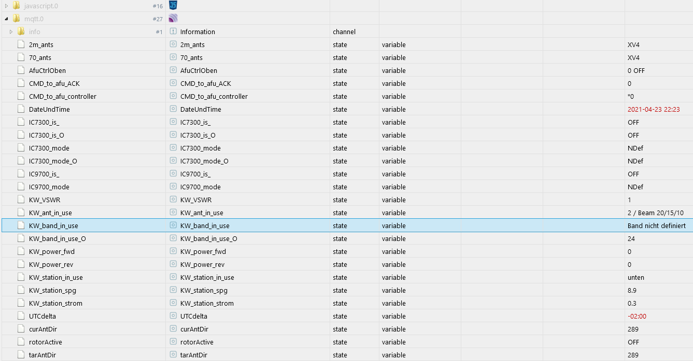The width and height of the screenshot is (693, 361).
Task: Click the state icon beside KW_VSWR name
Action: tap(173, 200)
